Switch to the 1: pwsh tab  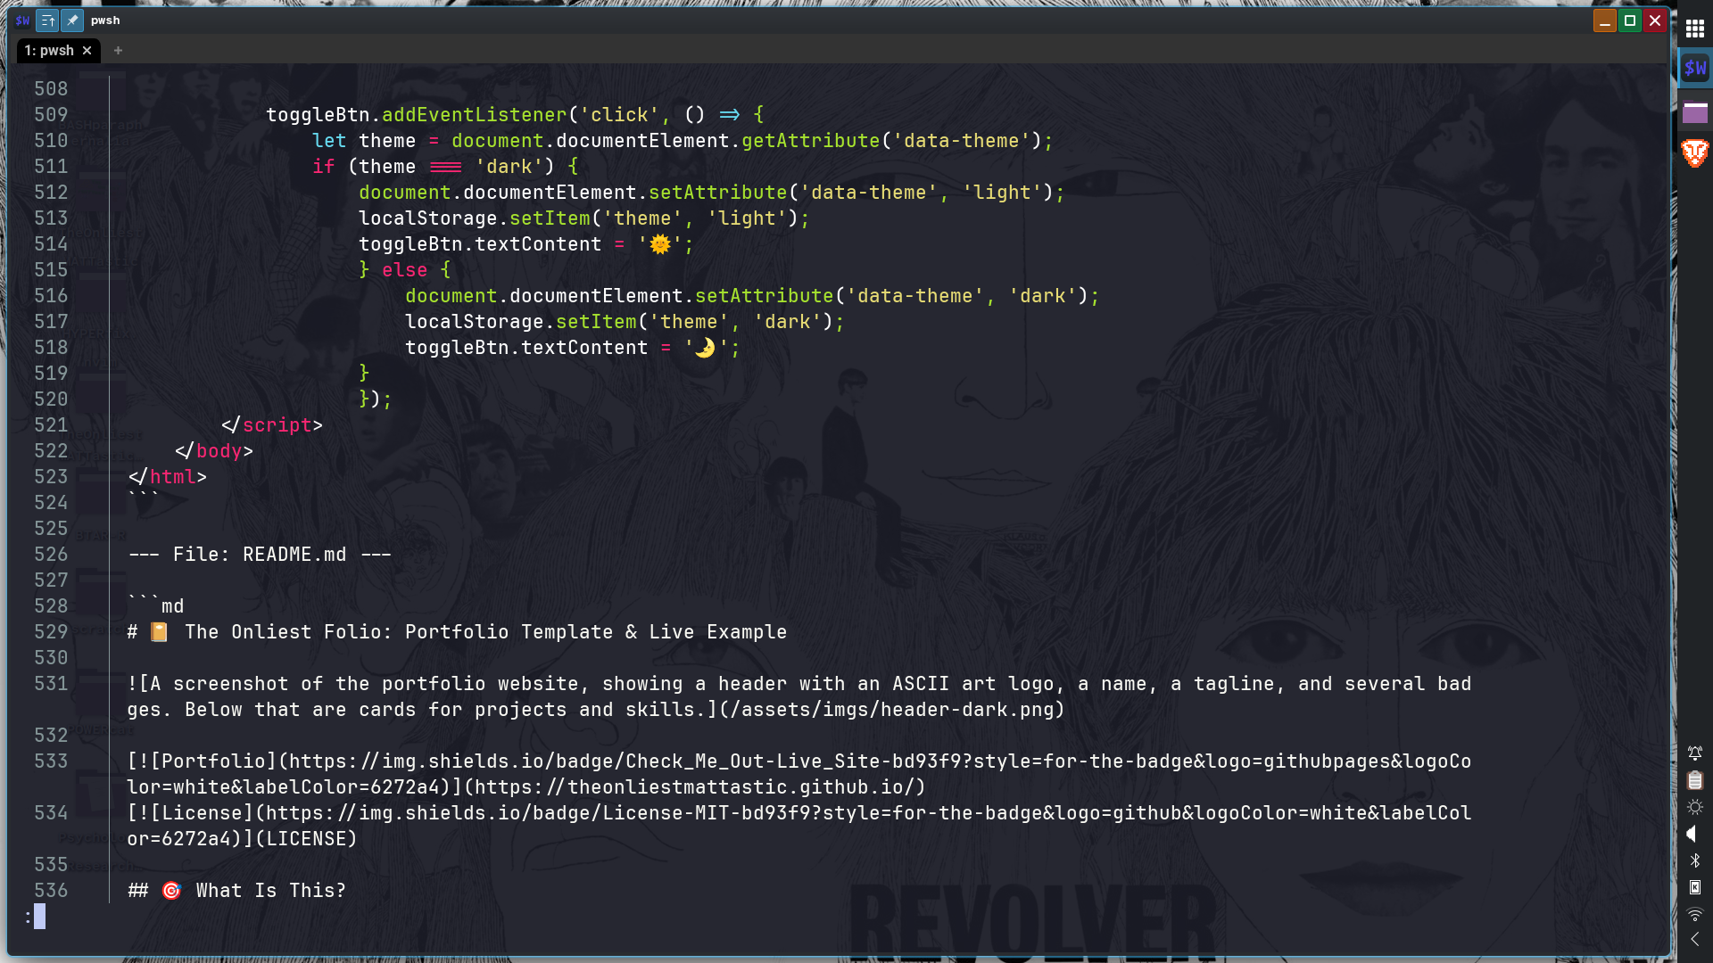click(49, 51)
